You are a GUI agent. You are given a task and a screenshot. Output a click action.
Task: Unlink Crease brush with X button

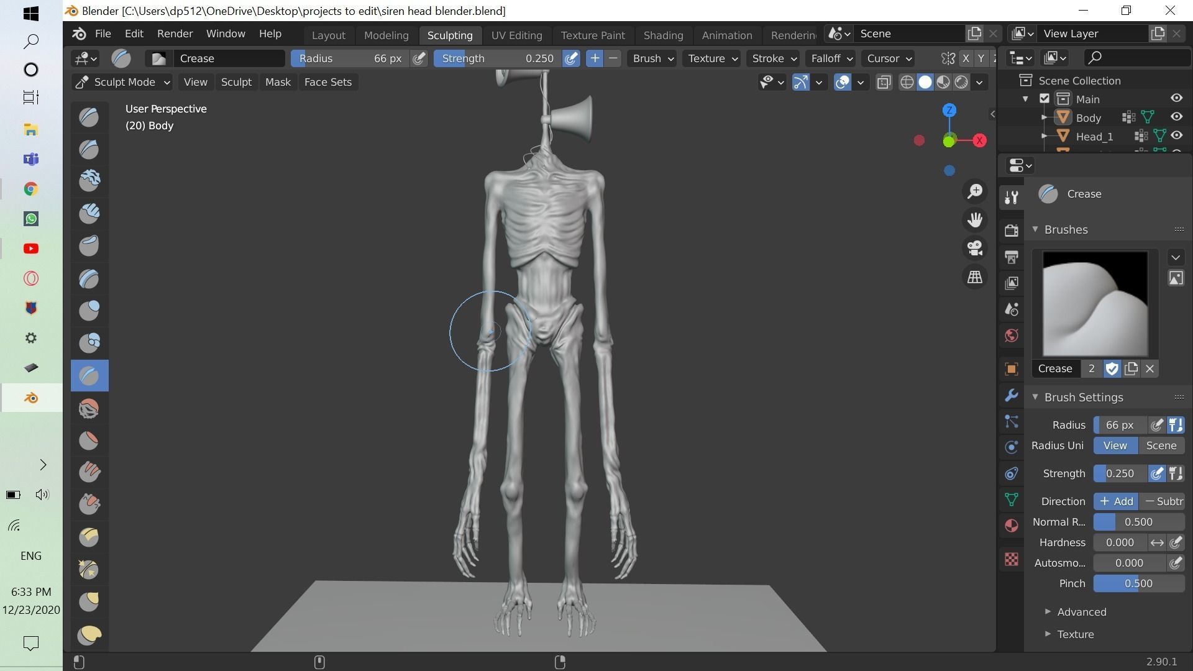pyautogui.click(x=1150, y=368)
